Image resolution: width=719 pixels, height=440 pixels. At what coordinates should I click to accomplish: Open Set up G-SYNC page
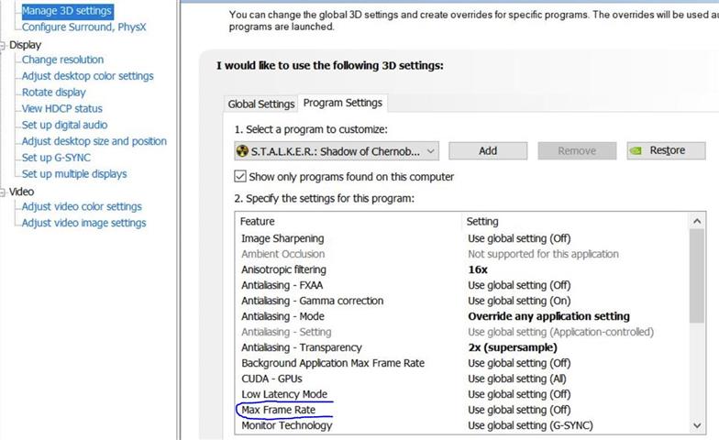(57, 158)
